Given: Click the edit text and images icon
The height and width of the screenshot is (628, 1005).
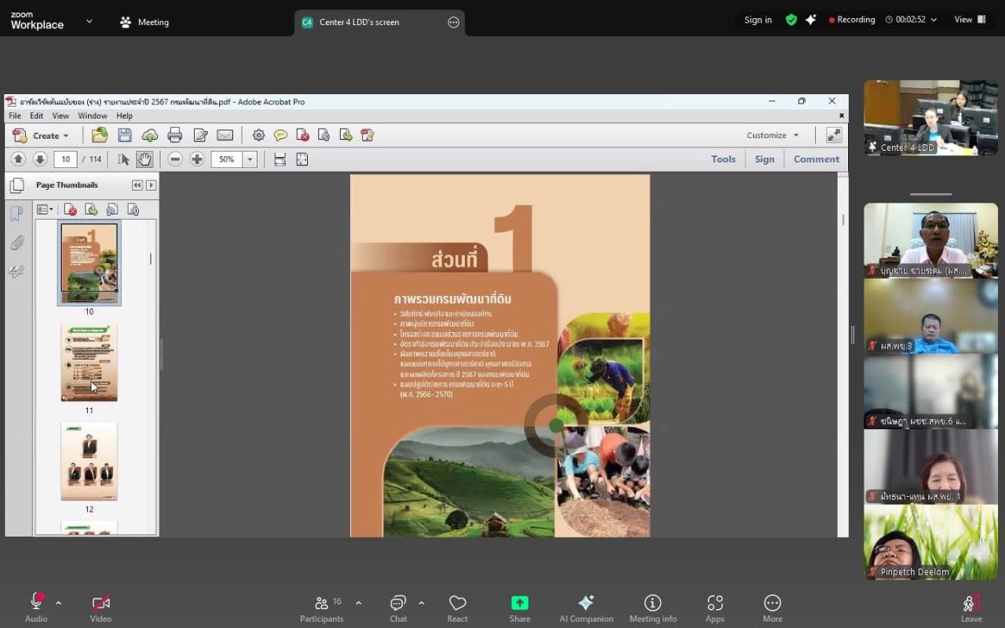Looking at the screenshot, I should (x=200, y=135).
